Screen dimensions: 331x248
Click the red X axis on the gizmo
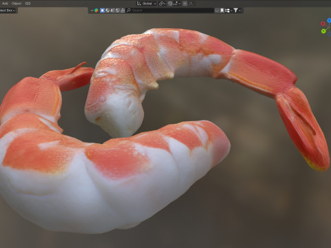pyautogui.click(x=323, y=23)
